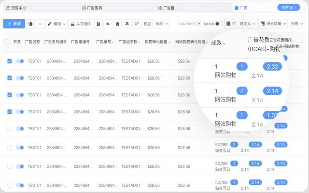Check the last row's checkbox

pyautogui.click(x=10, y=185)
